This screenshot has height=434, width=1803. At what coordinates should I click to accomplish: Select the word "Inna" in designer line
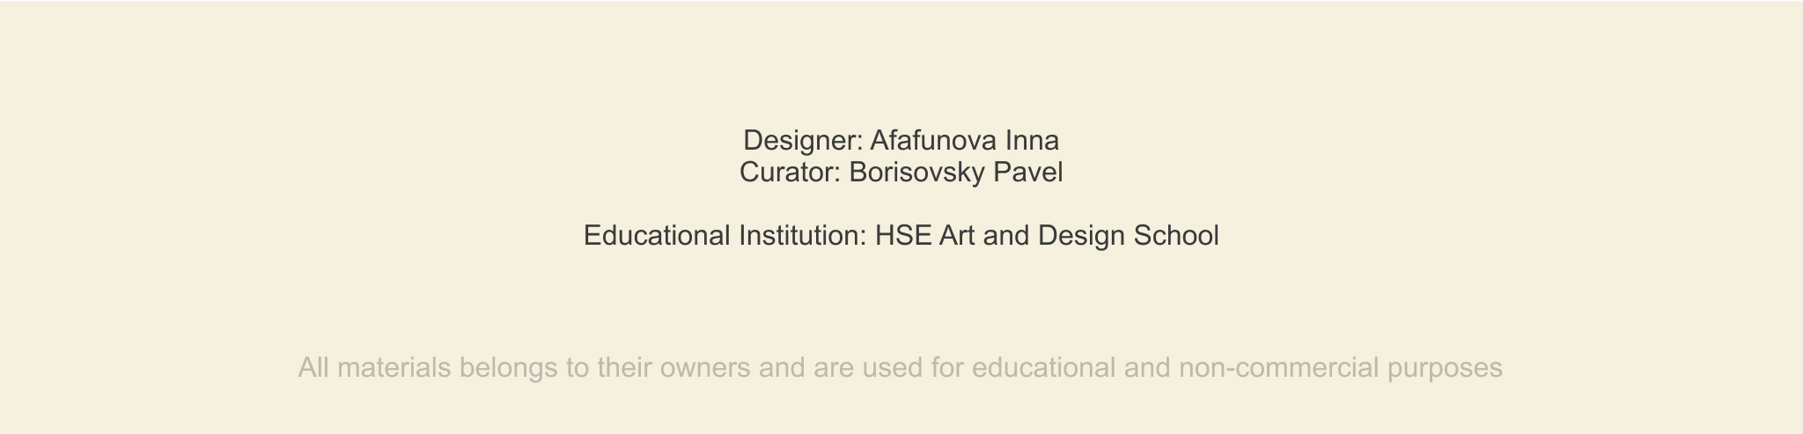pos(1032,141)
